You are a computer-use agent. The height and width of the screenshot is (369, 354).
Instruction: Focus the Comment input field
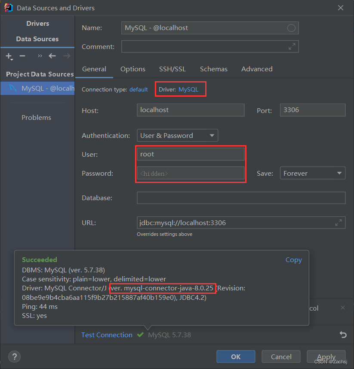click(210, 46)
